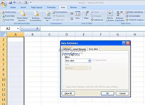Switch to the Page Layout tab
This screenshot has width=145, height=105.
[x=37, y=7]
